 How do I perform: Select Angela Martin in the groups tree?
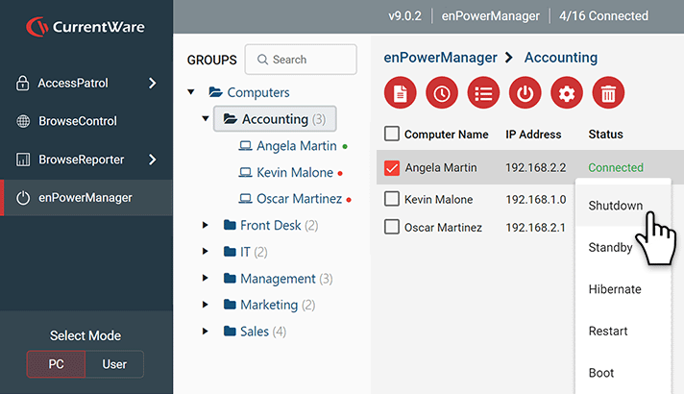[296, 146]
